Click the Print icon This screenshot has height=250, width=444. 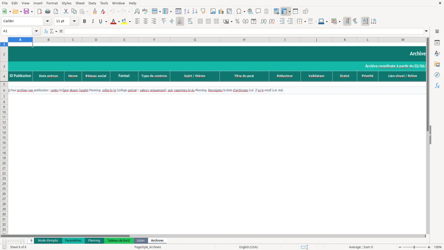point(48,11)
